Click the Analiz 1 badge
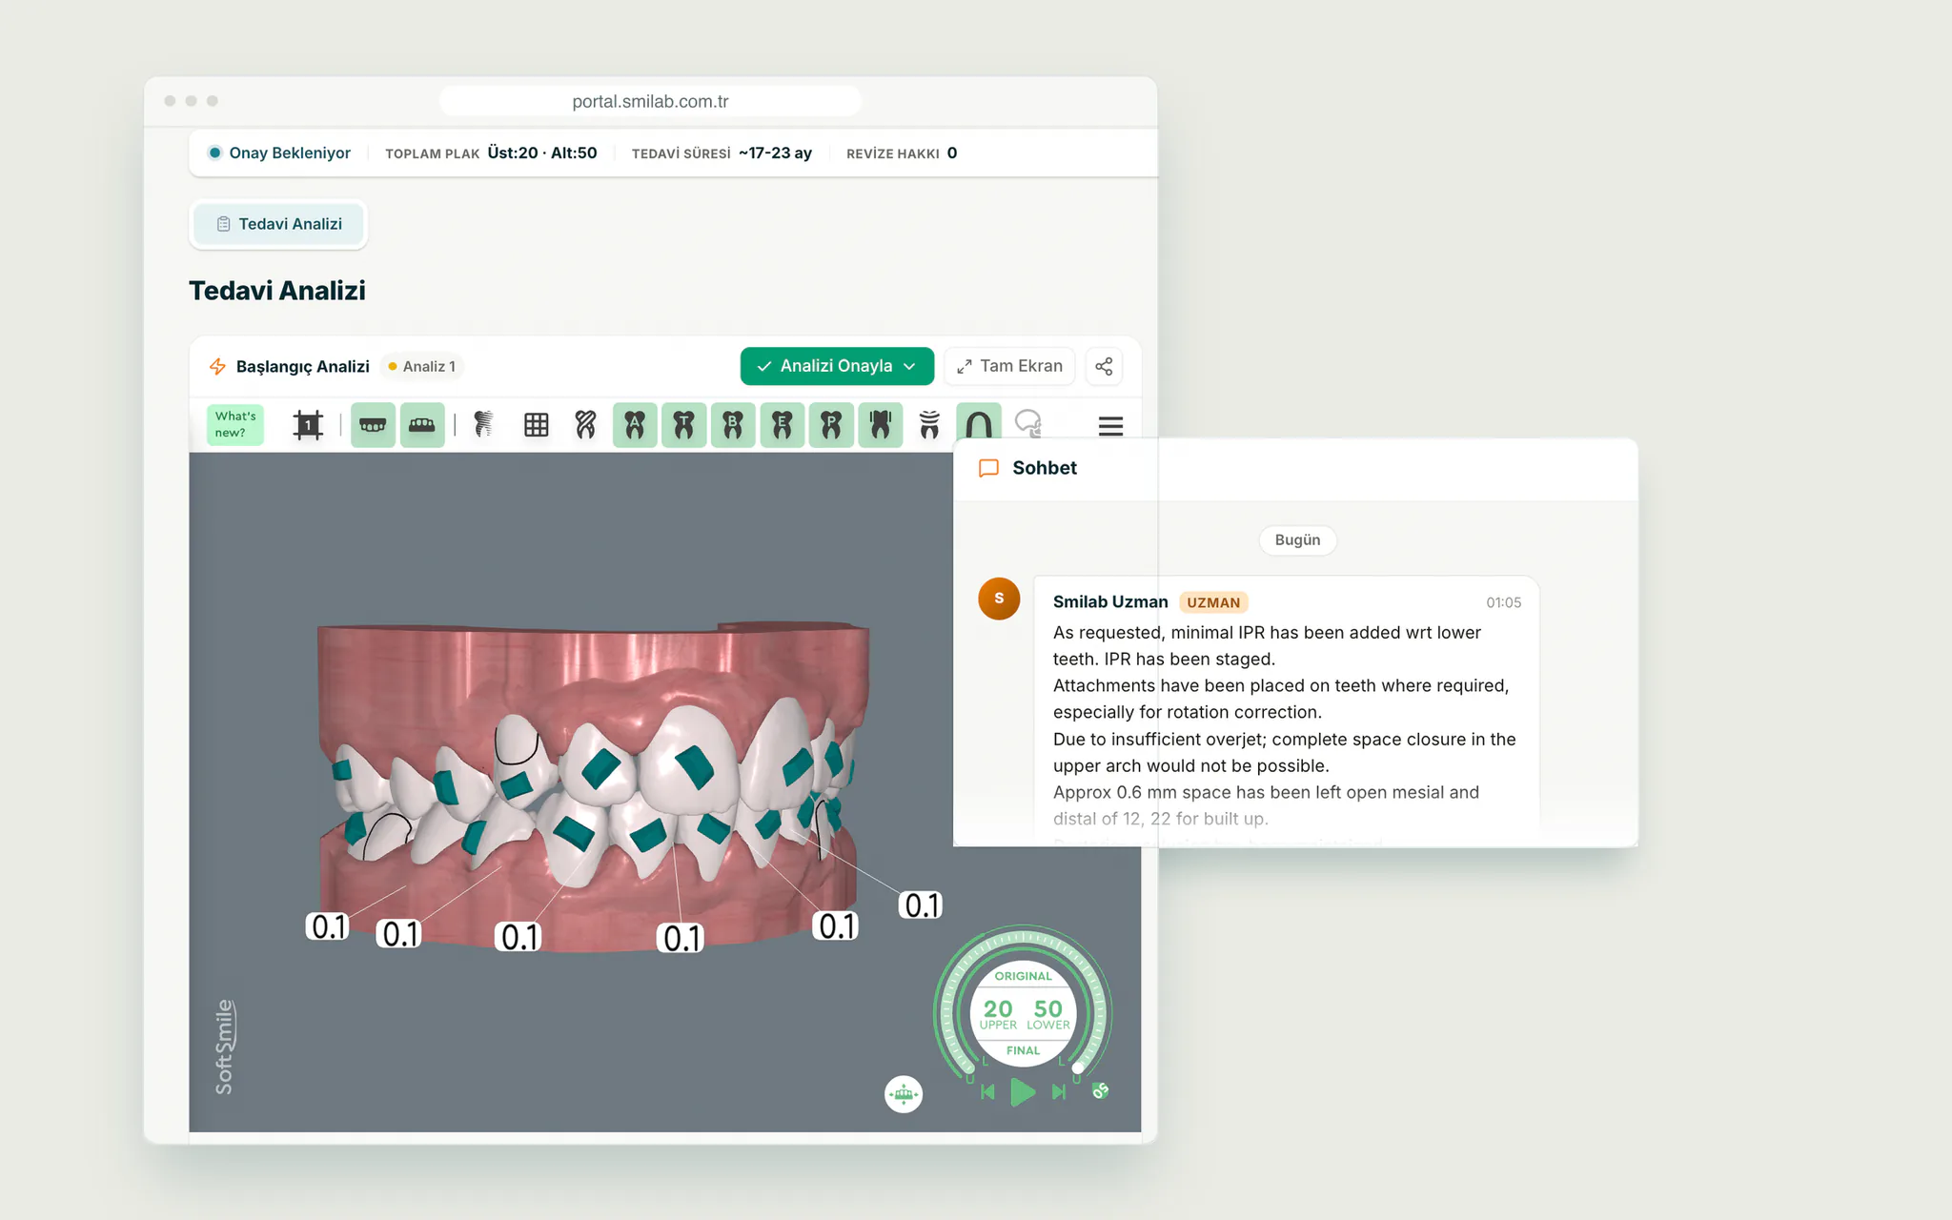 click(x=422, y=367)
